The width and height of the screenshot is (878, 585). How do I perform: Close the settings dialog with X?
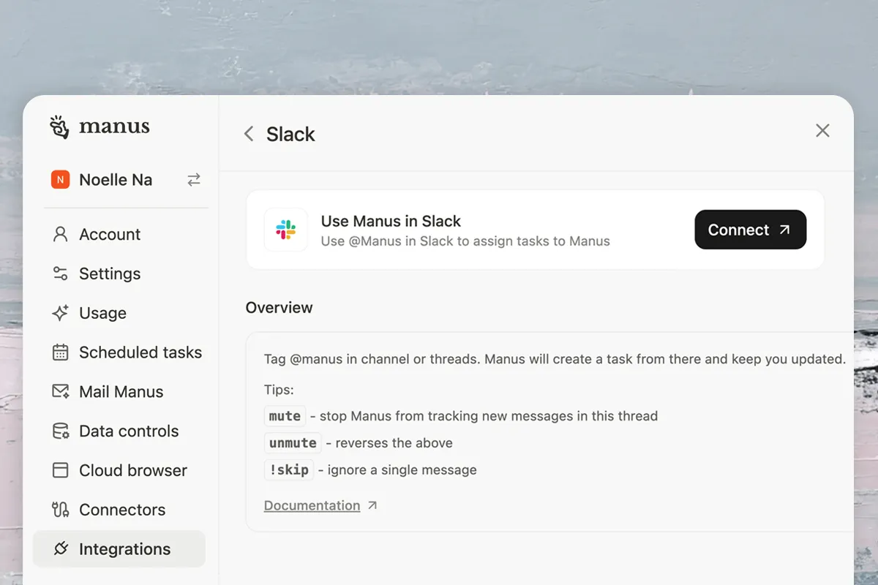coord(822,131)
